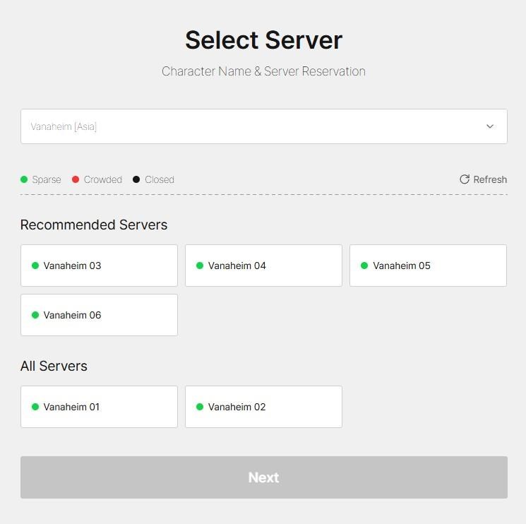Expand the region dropdown chevron
526x524 pixels.
pyautogui.click(x=490, y=126)
